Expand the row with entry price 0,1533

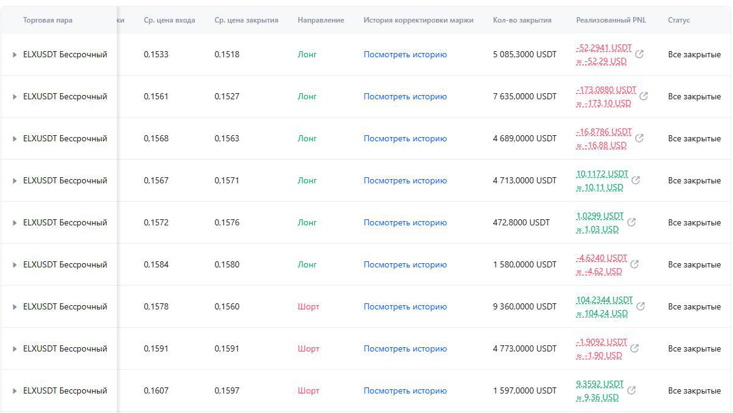tap(15, 55)
